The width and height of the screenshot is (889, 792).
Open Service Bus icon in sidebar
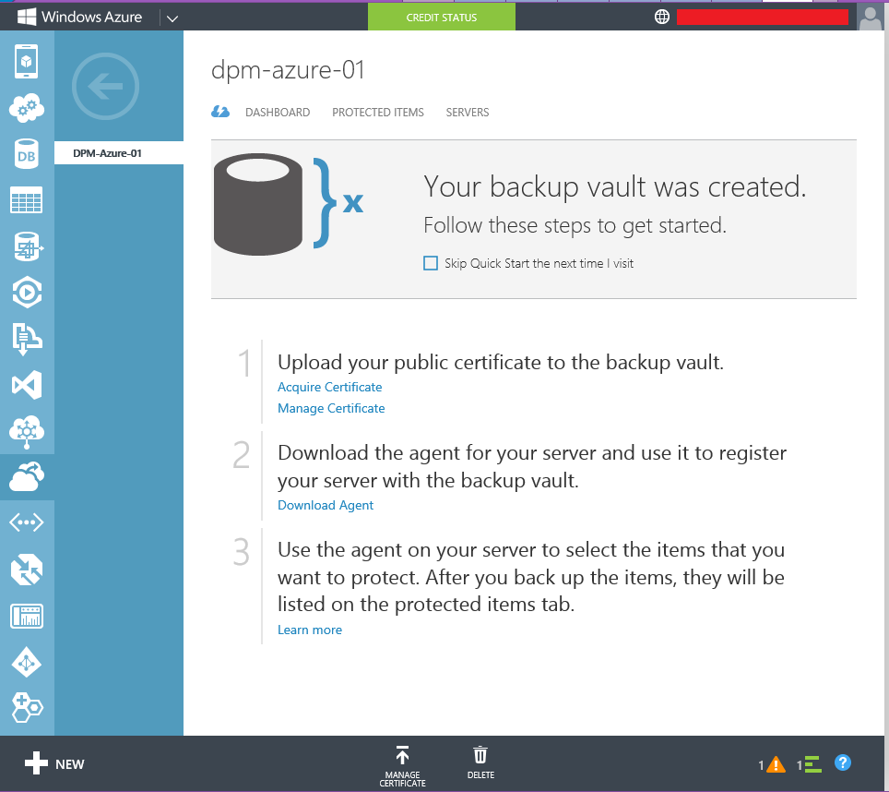27,340
